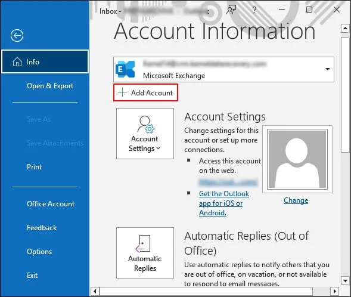Close the Outlook window
This screenshot has height=297, width=351.
point(337,10)
